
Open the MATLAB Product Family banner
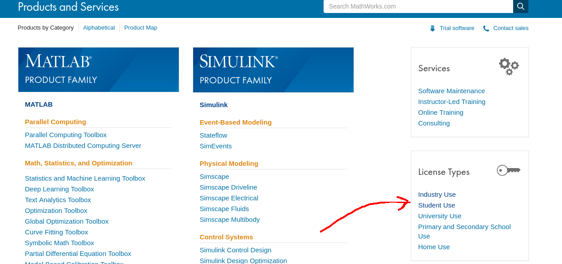pos(98,69)
